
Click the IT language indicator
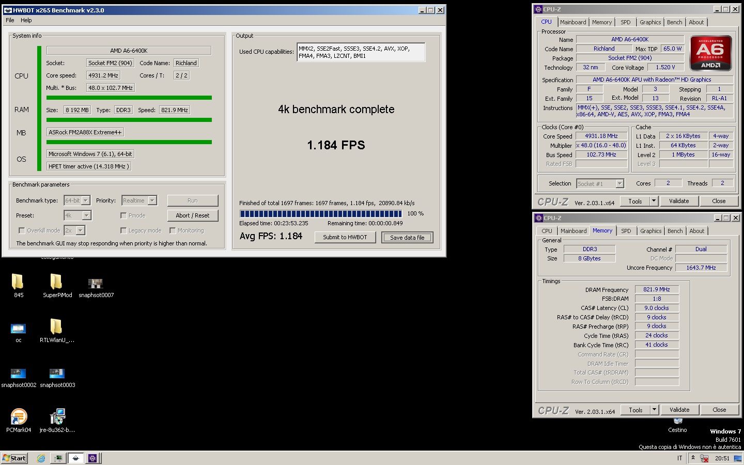680,458
